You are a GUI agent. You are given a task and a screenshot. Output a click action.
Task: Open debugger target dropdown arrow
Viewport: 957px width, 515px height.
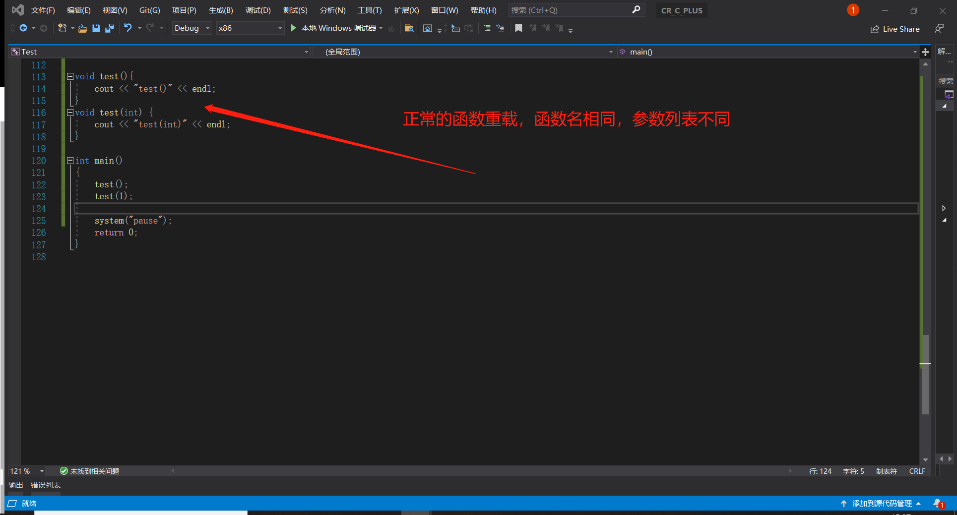tap(381, 28)
